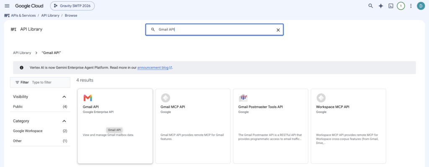
Task: Click View and manage Gmail mailbox data text
Action: [x=109, y=135]
